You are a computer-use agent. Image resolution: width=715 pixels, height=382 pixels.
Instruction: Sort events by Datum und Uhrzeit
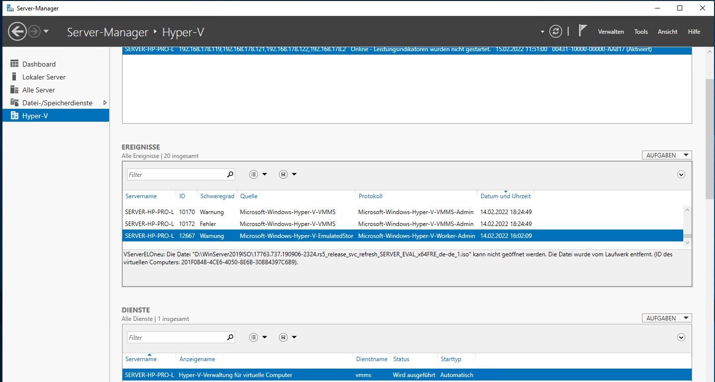(x=506, y=196)
